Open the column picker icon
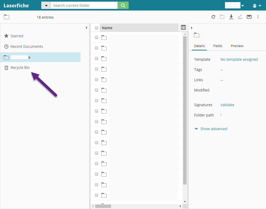266x209 pixels. click(x=183, y=27)
